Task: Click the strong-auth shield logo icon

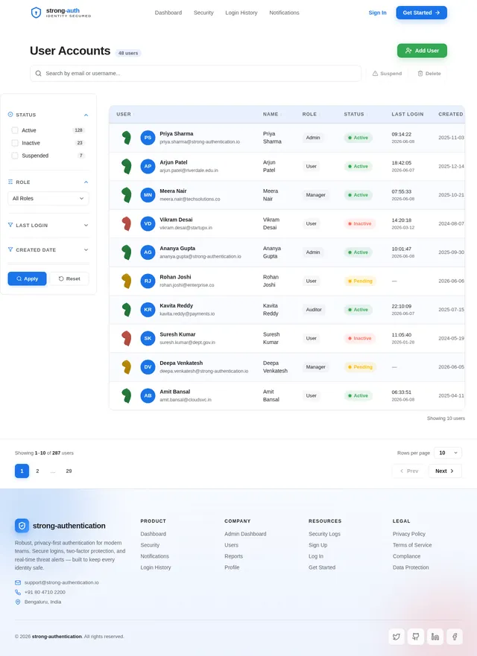Action: [36, 13]
